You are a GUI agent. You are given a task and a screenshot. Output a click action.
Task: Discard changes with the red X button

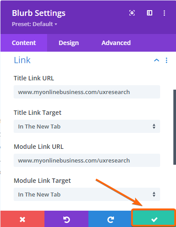tap(22, 219)
